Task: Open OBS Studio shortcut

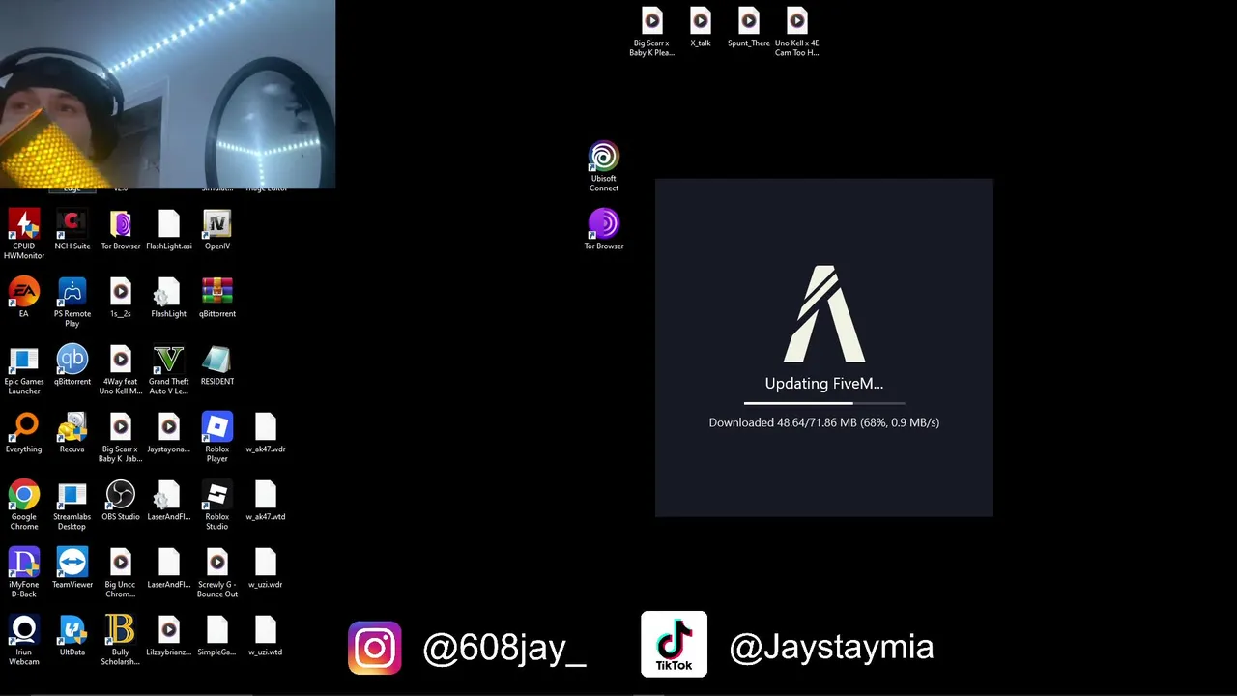Action: 121,501
